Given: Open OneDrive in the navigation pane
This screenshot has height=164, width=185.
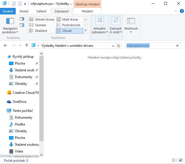Looking at the screenshot, I should pyautogui.click(x=19, y=102).
